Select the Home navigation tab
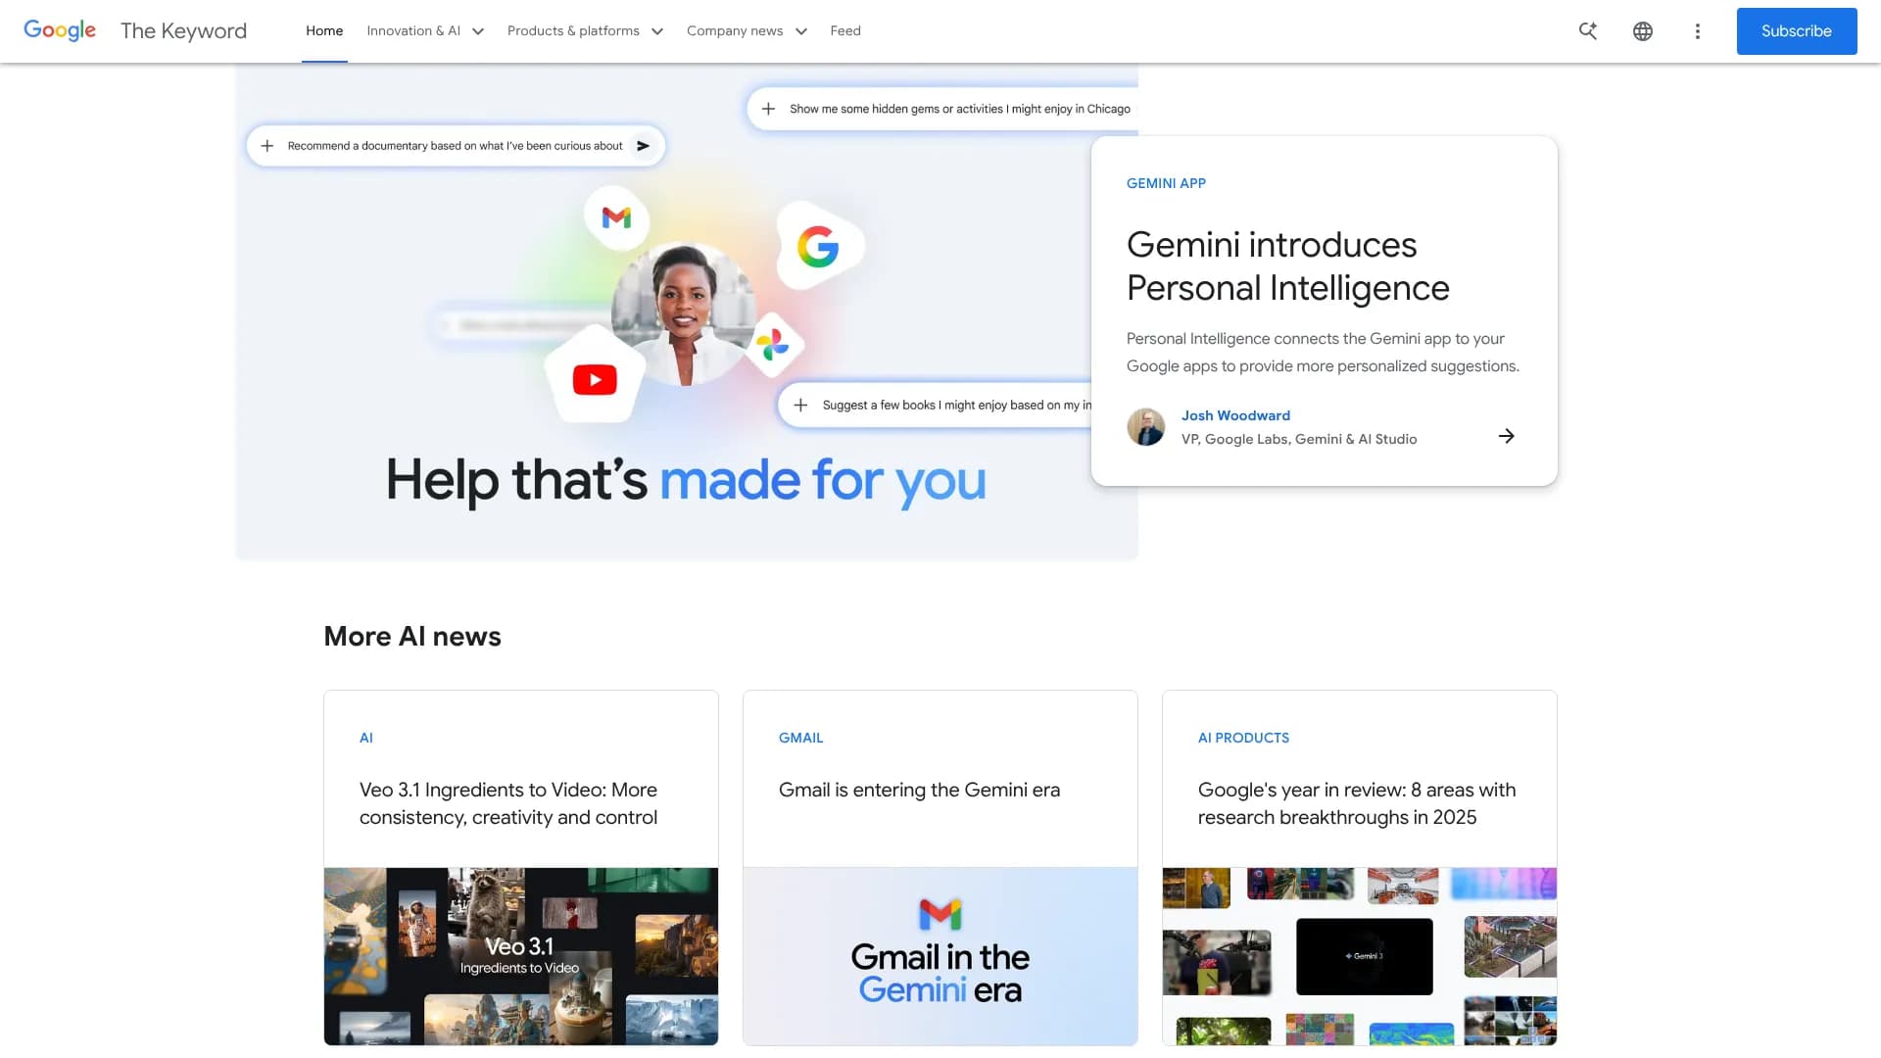This screenshot has width=1881, height=1058. point(324,31)
